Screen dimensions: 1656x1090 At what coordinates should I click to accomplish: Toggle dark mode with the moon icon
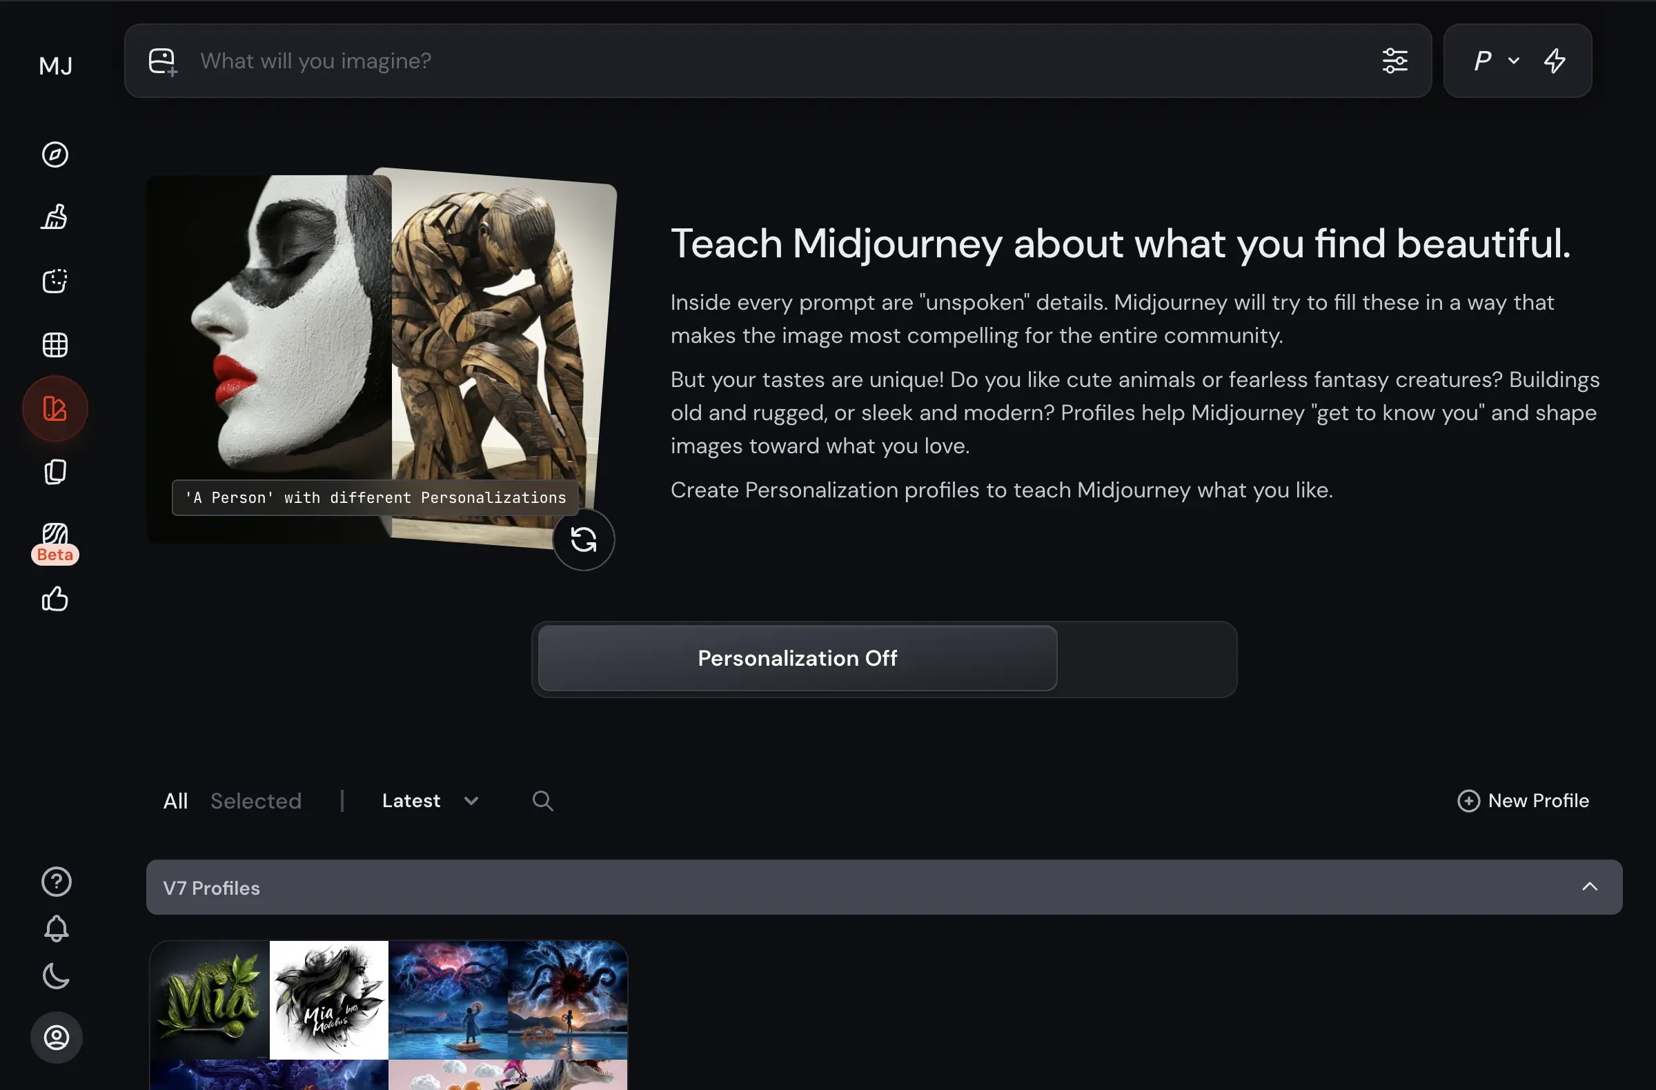pos(56,976)
